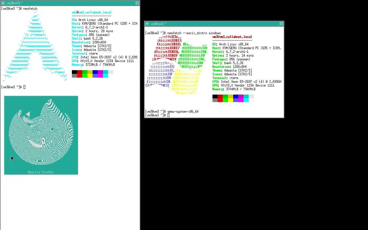
Task: Click the right window's title text vm3@vm3:~
Action: [159, 24]
